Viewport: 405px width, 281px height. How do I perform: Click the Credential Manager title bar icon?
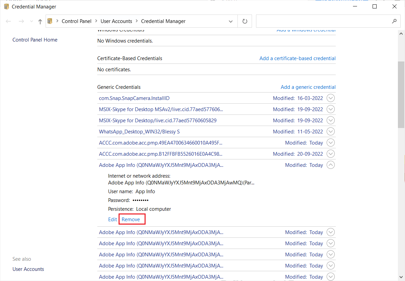pyautogui.click(x=6, y=7)
